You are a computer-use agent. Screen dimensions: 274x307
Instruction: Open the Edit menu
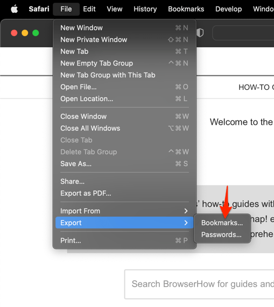(89, 9)
